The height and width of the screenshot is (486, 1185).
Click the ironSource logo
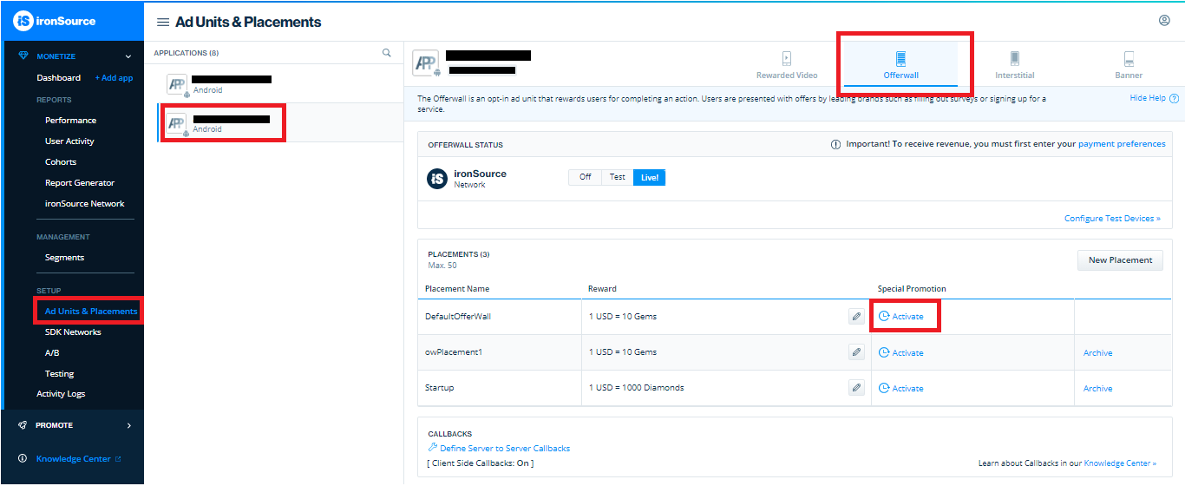pyautogui.click(x=56, y=21)
